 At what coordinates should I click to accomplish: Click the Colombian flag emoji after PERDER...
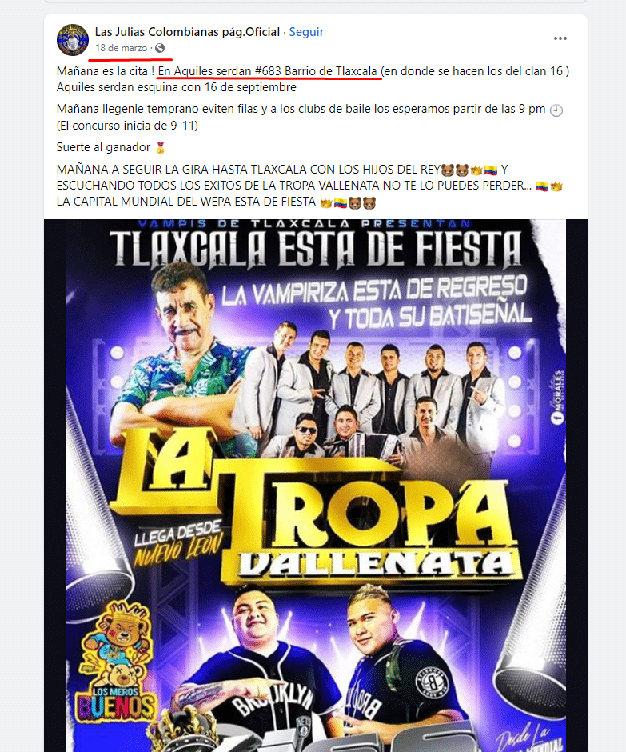(x=541, y=186)
